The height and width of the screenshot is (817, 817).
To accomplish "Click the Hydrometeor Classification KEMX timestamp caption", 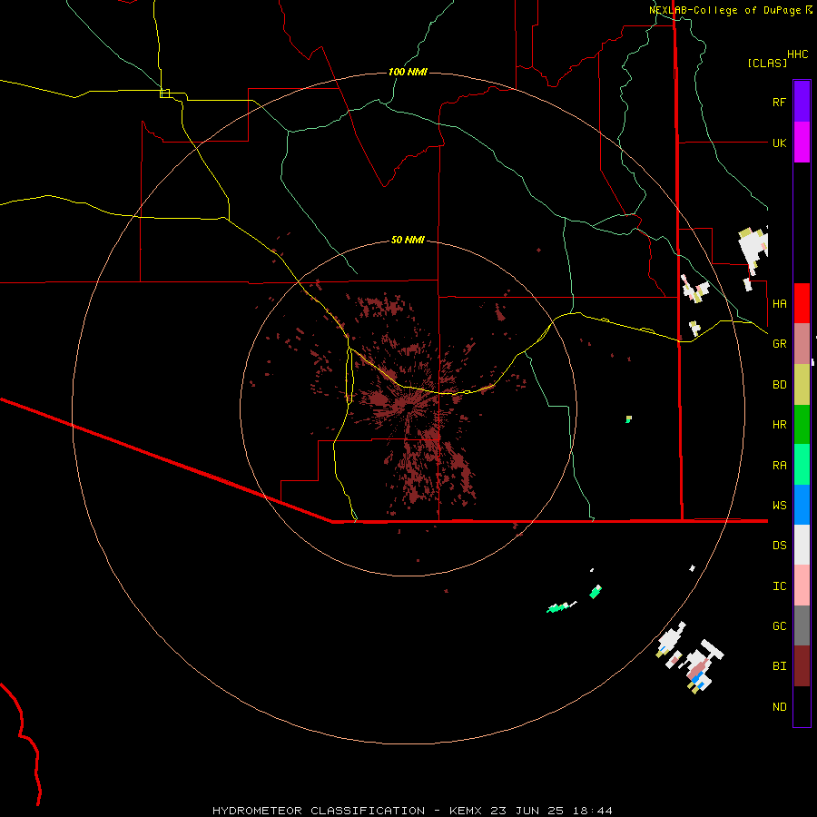I will (x=412, y=811).
